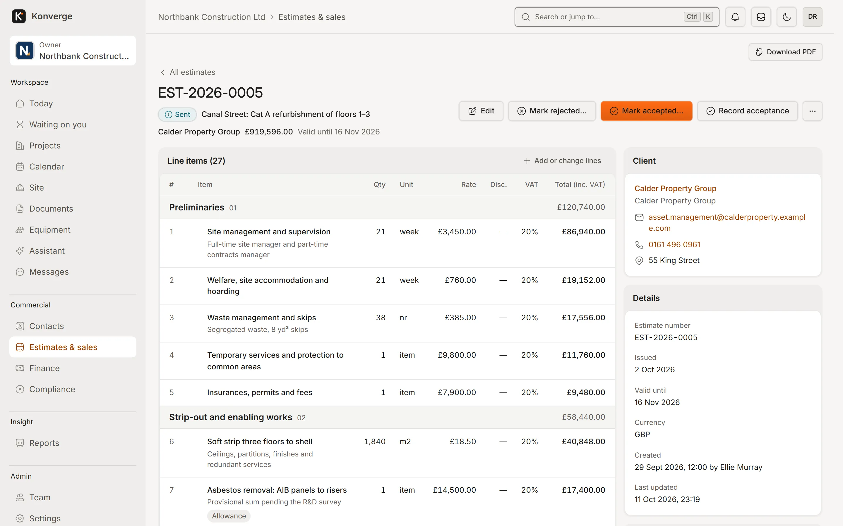The width and height of the screenshot is (843, 526).
Task: Focus the Search or jump to field
Action: [x=616, y=17]
